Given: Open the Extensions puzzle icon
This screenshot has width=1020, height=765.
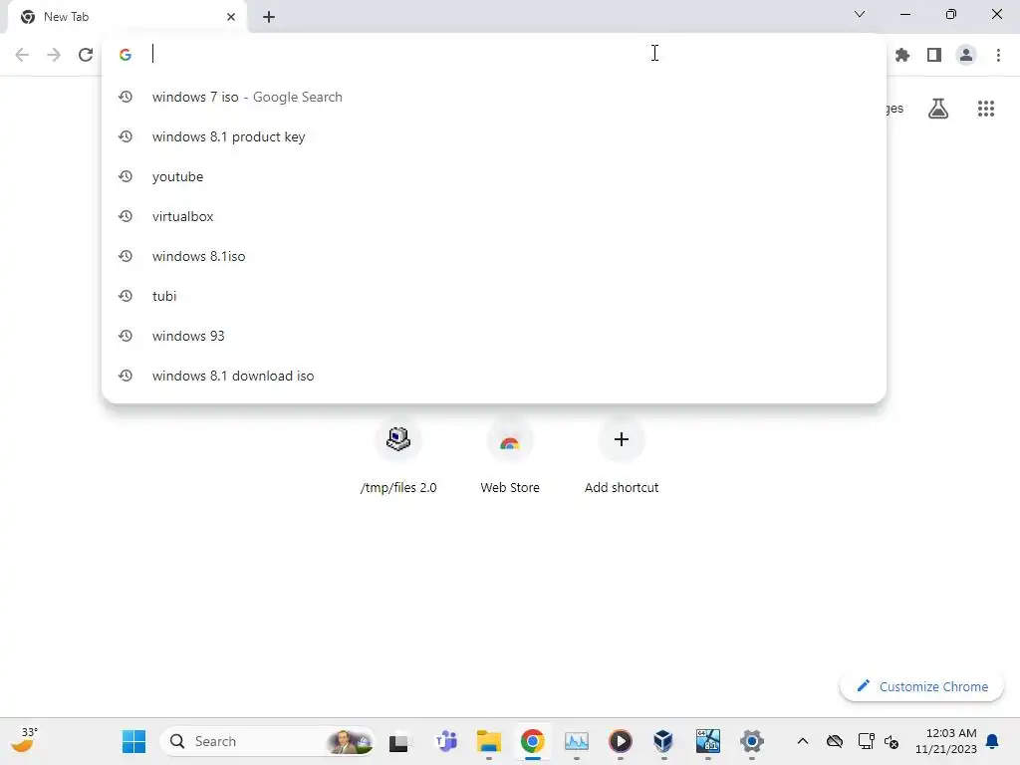Looking at the screenshot, I should (902, 55).
